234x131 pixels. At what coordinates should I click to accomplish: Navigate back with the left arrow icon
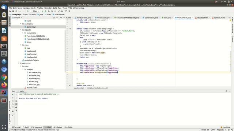(20, 11)
